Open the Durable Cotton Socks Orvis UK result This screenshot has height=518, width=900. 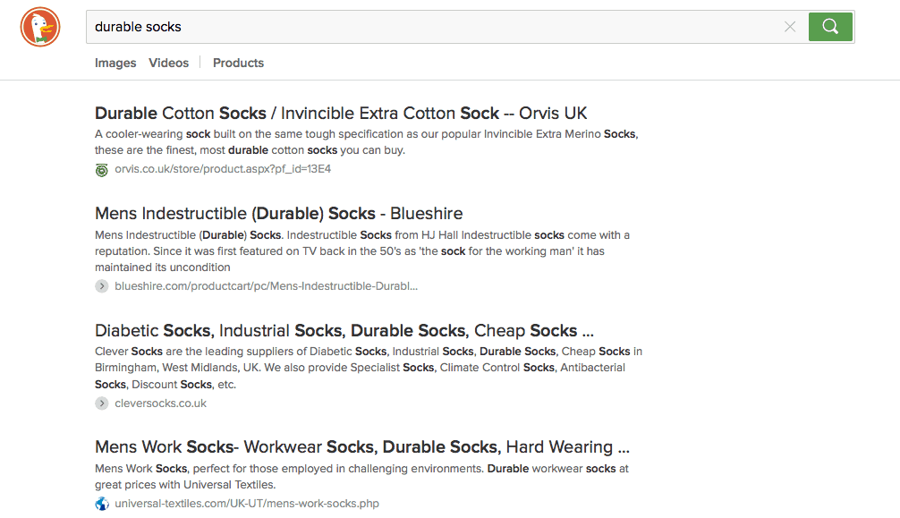point(341,113)
